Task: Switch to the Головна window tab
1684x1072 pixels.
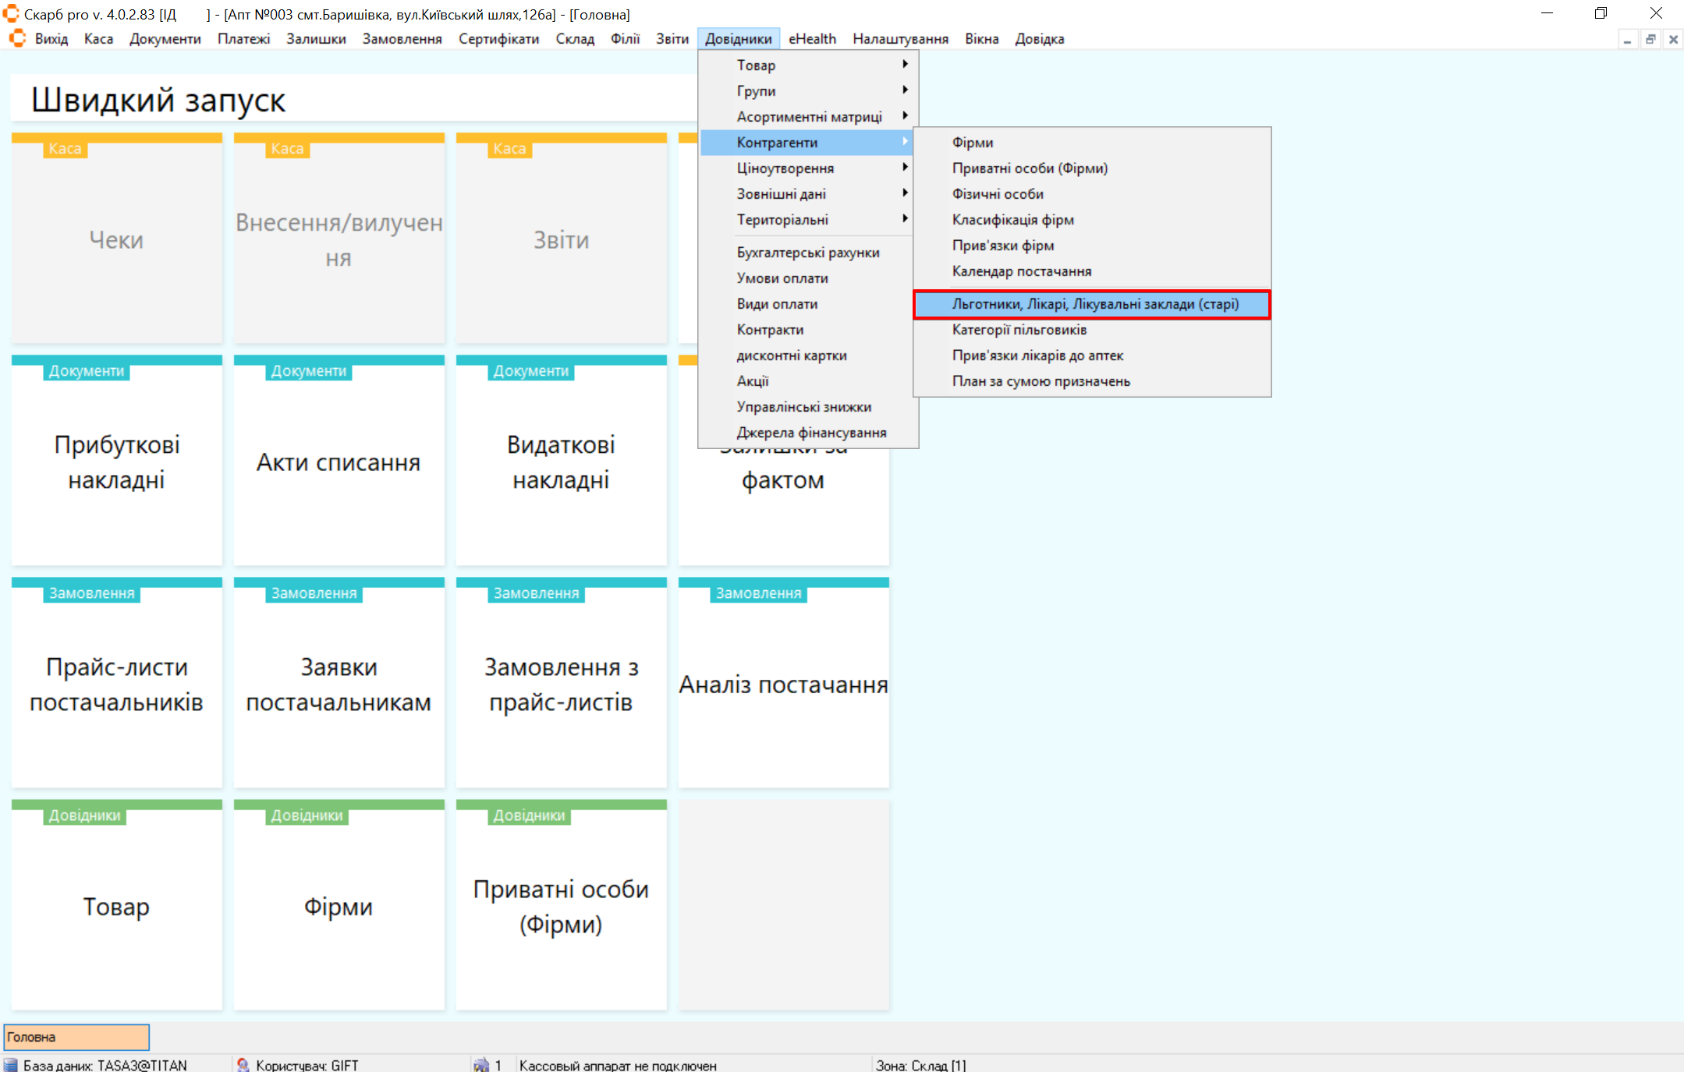Action: click(x=76, y=1037)
